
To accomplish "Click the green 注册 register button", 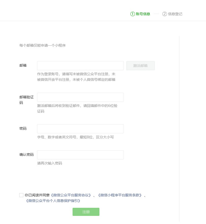I will [86, 212].
